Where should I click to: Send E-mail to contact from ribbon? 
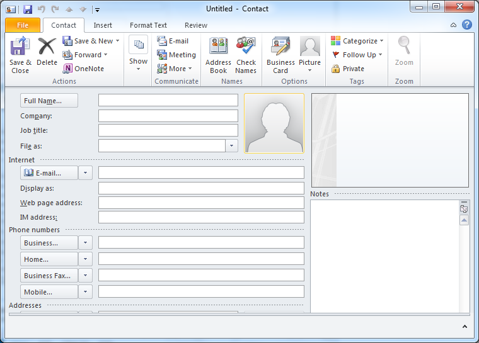[x=173, y=41]
